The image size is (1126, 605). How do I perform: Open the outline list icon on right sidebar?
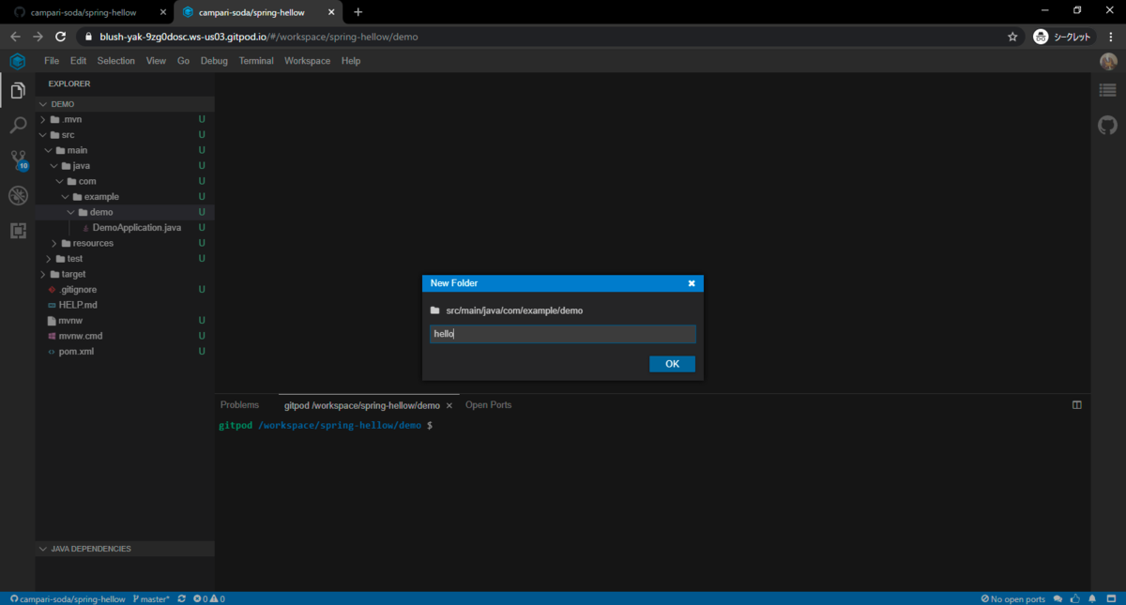(x=1108, y=91)
